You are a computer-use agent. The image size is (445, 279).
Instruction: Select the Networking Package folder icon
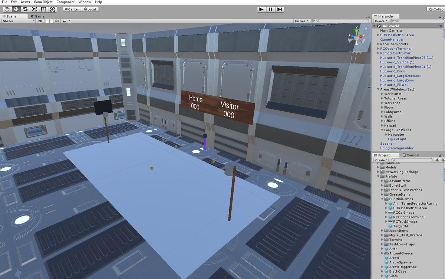pyautogui.click(x=382, y=172)
